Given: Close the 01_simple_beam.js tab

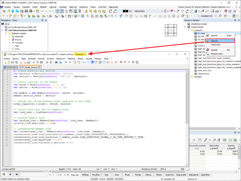Looking at the screenshot, I should tap(39, 67).
